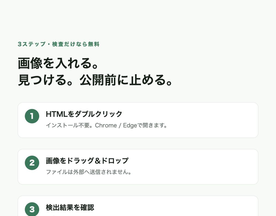Screen dimensions: 276x216
Task: Open the second step card
Action: pyautogui.click(x=138, y=167)
